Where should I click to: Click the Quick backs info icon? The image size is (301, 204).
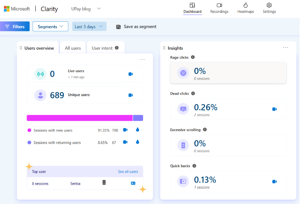coord(194,166)
